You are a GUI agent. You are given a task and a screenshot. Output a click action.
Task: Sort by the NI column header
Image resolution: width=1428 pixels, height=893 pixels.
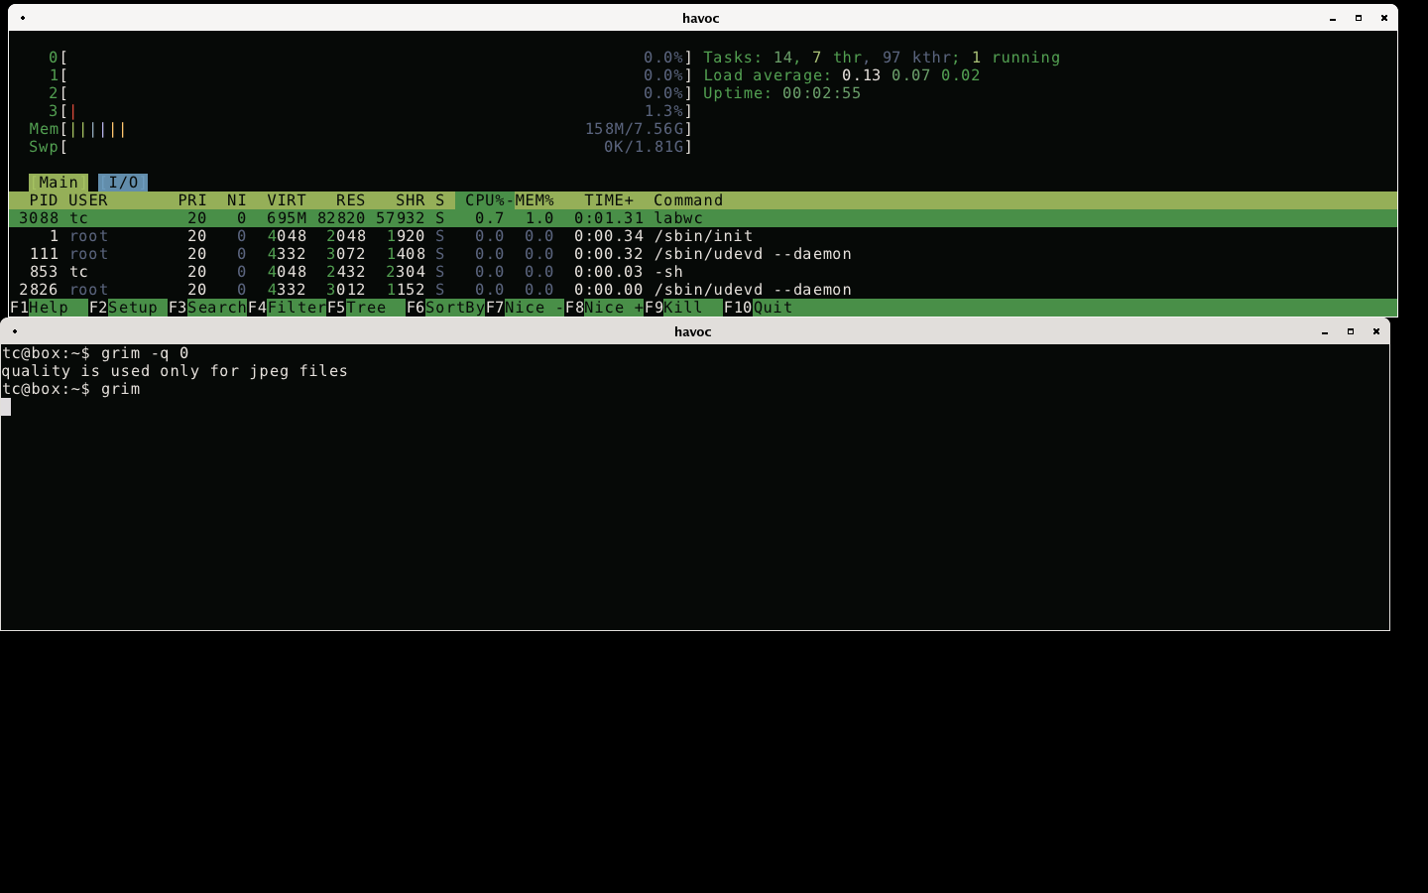point(236,200)
